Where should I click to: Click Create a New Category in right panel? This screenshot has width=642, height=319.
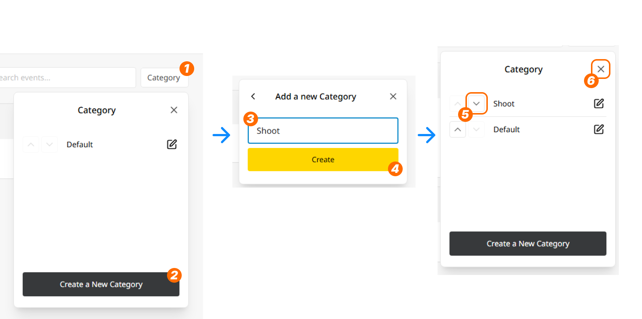point(528,243)
